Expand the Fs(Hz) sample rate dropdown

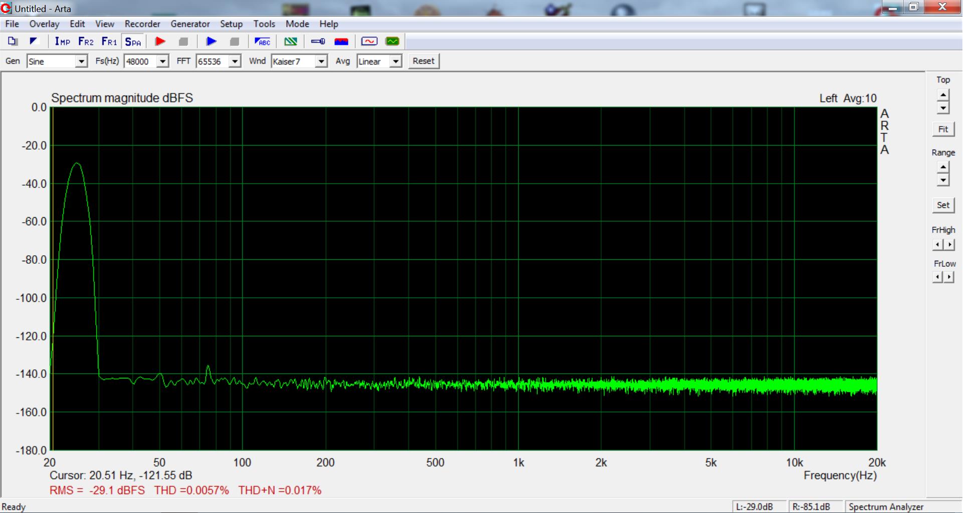162,62
